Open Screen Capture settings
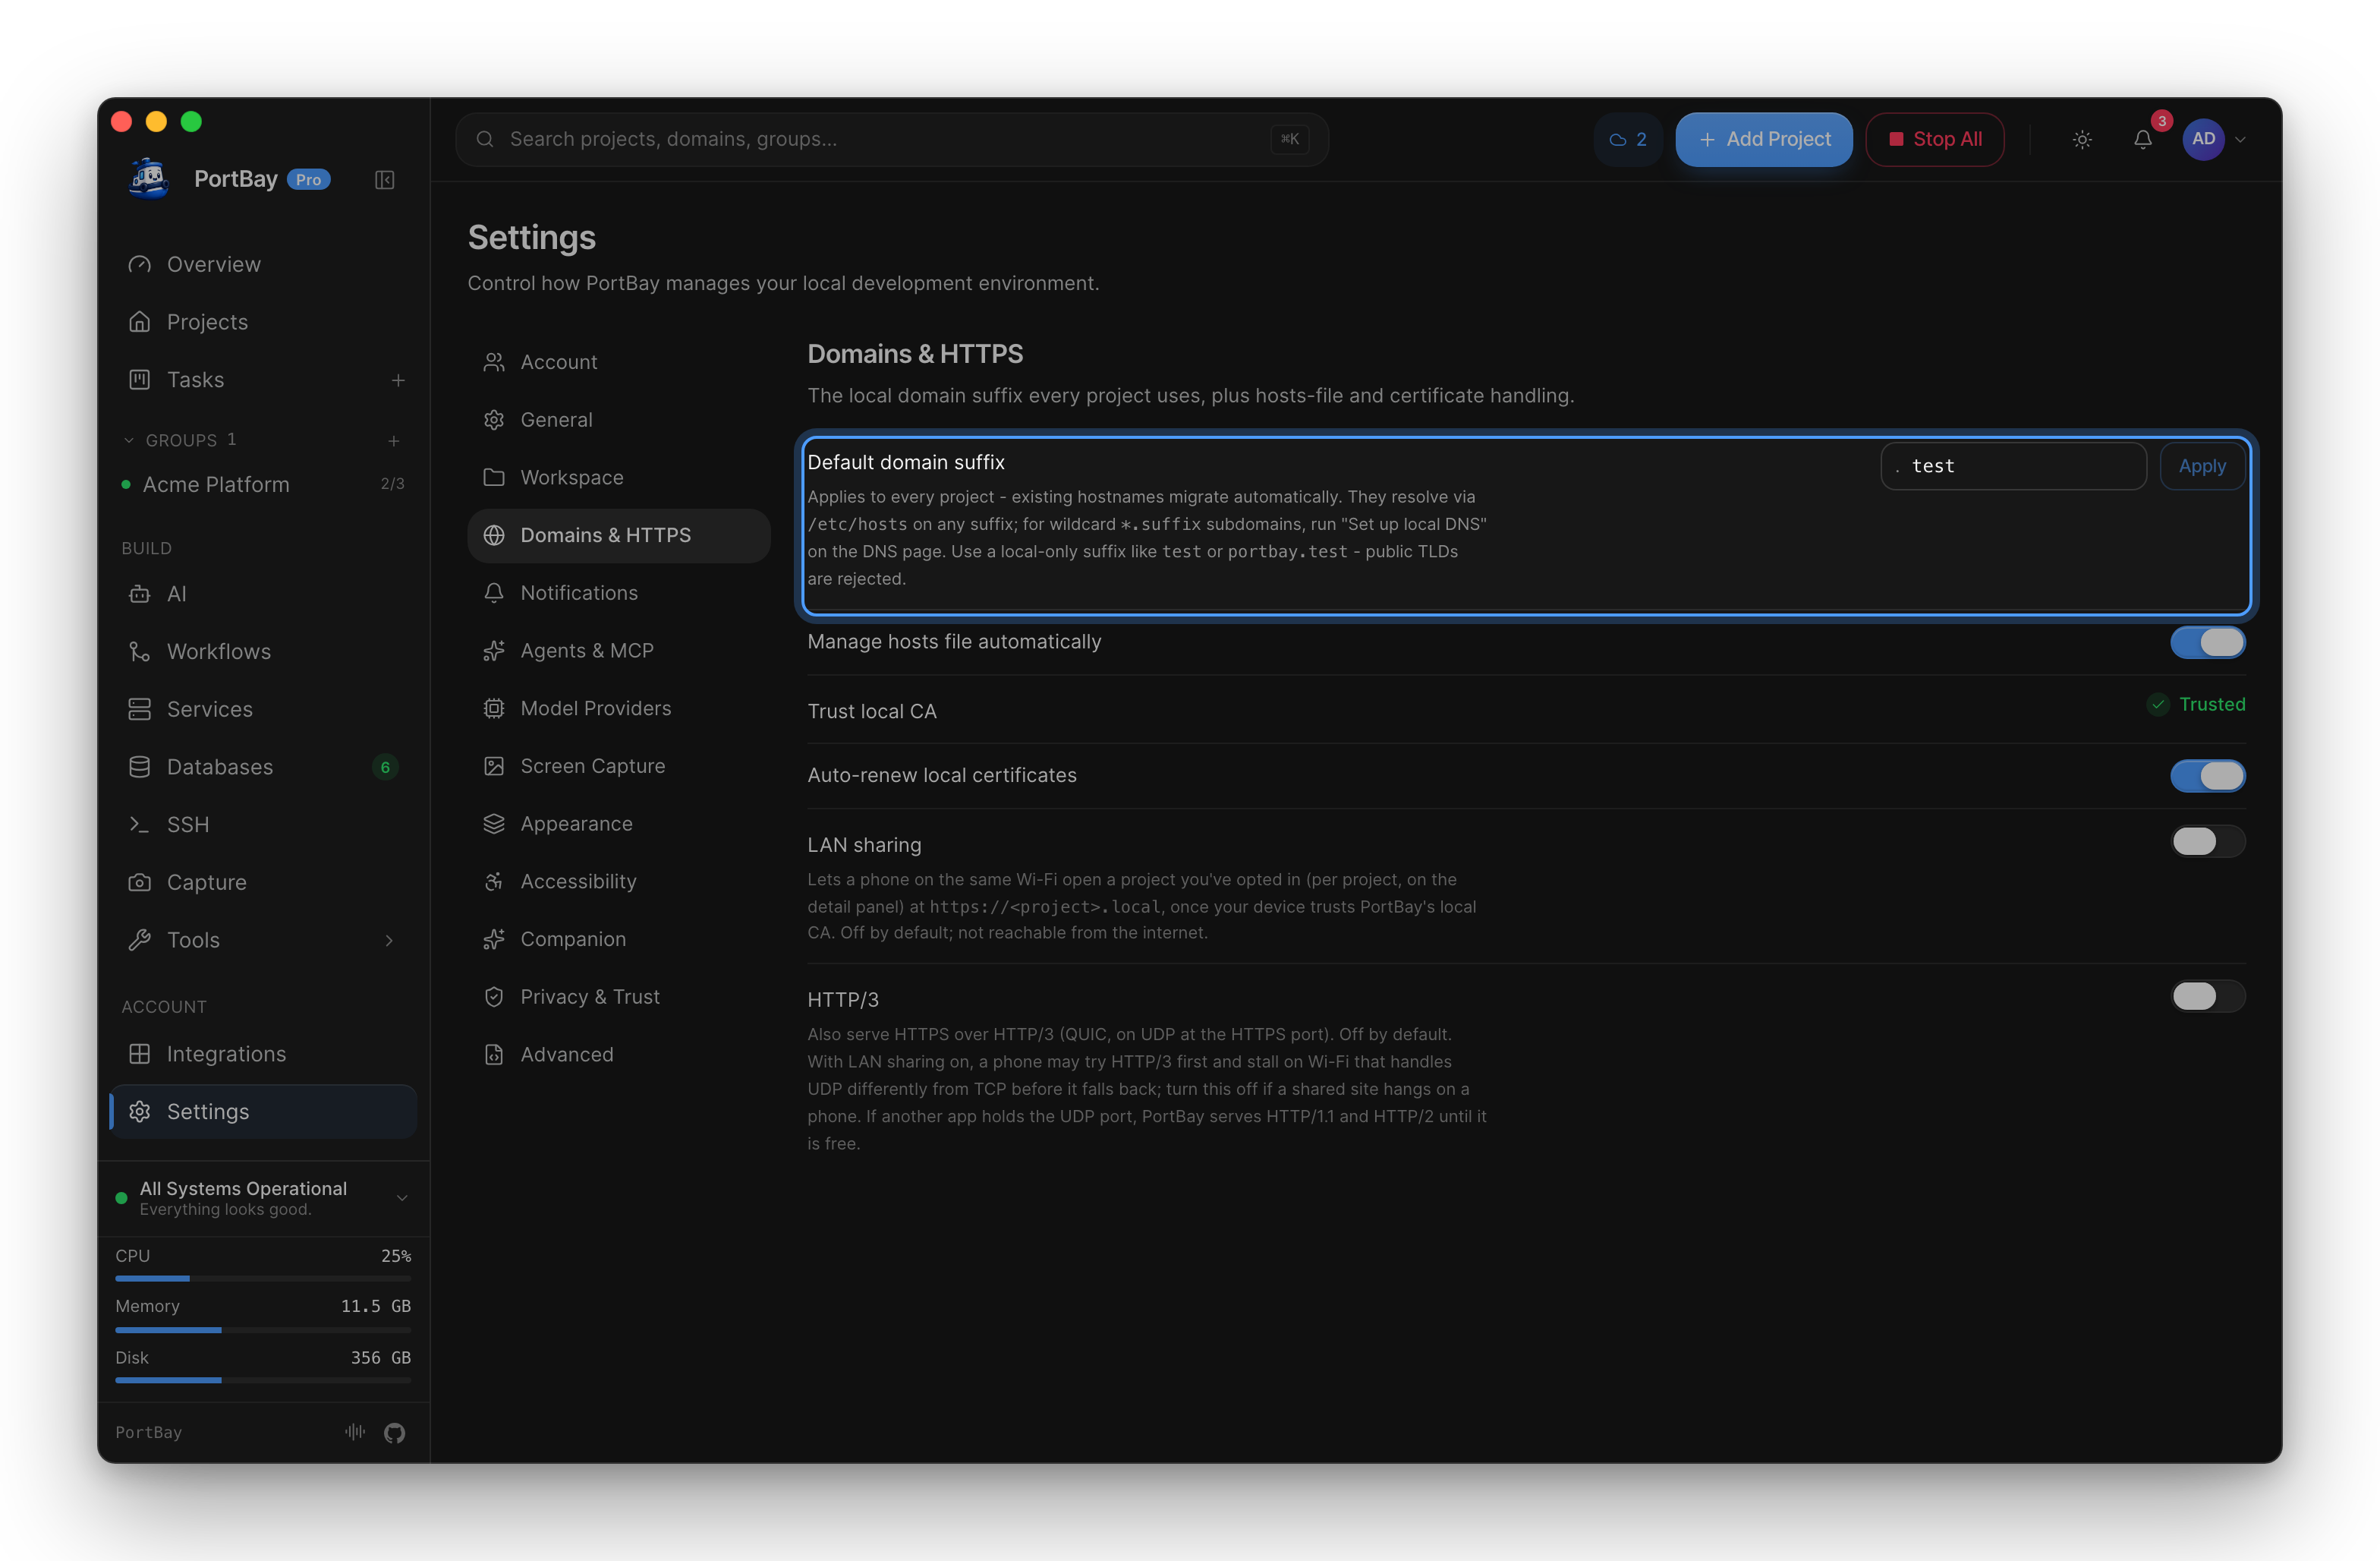This screenshot has height=1561, width=2380. pyautogui.click(x=618, y=767)
